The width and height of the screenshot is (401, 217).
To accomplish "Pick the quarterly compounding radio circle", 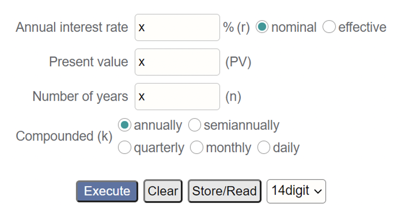I will 124,148.
